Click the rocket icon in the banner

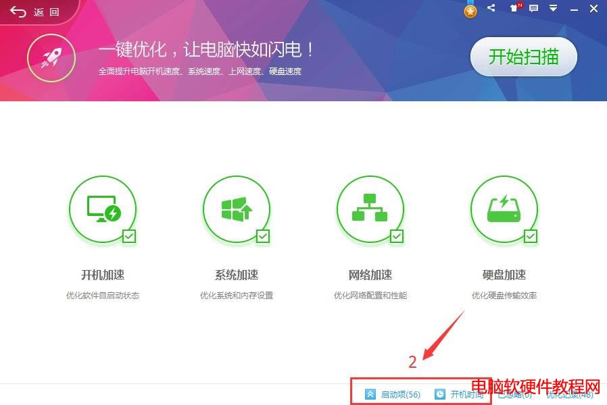tap(51, 57)
